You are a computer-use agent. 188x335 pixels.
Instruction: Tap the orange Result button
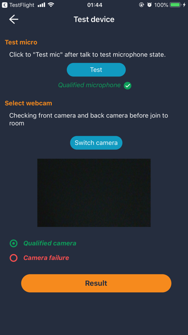coord(96,283)
